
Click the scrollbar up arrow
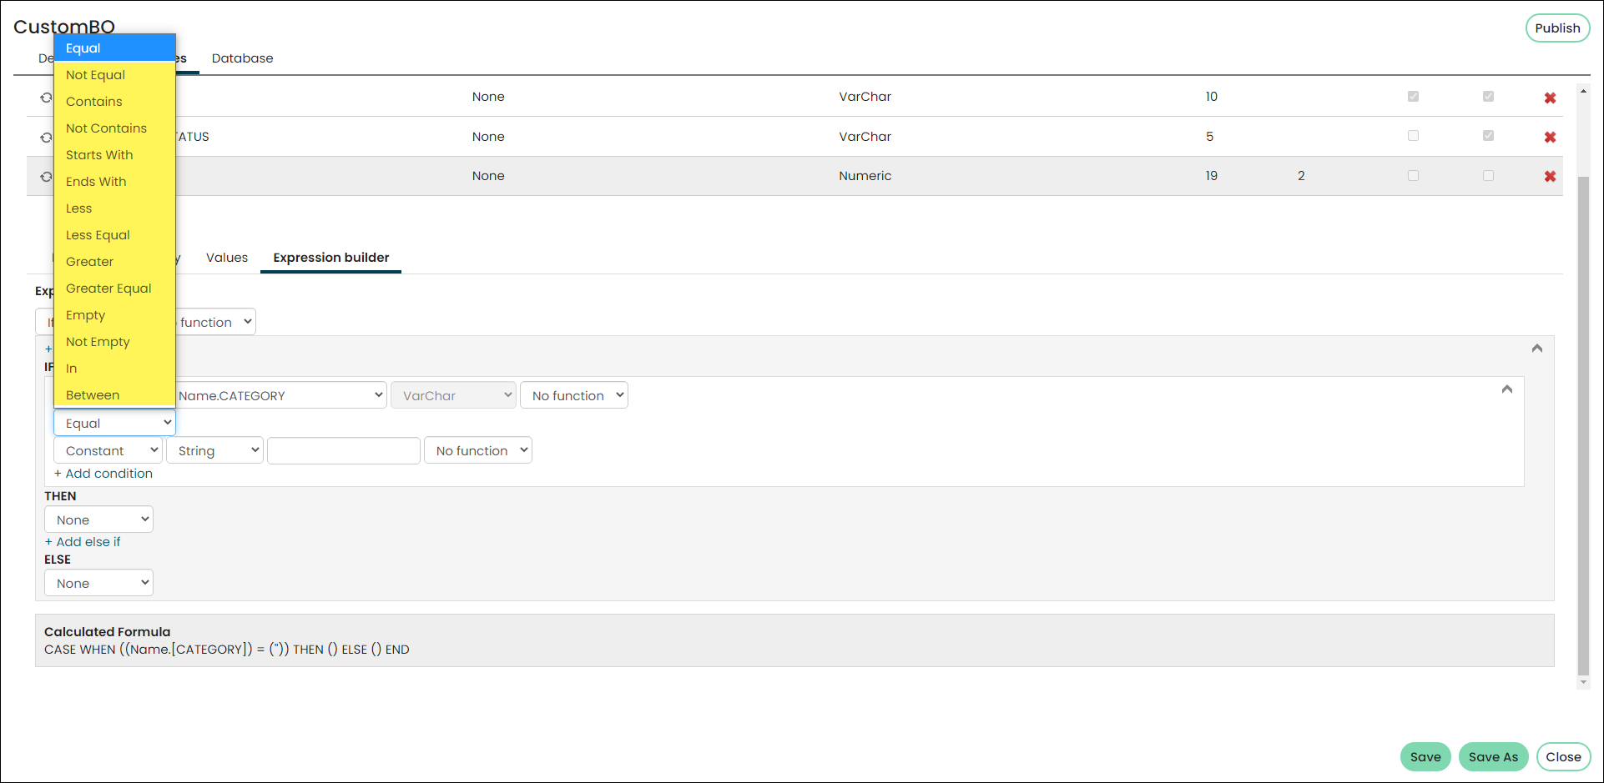click(x=1583, y=91)
